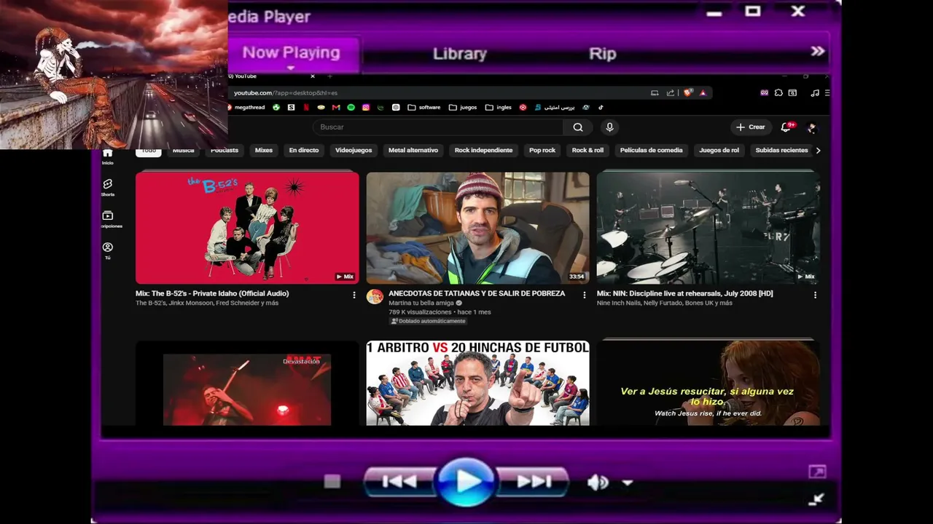Viewport: 933px width, 524px height.
Task: Open options menu for NIN Discipline mix
Action: pos(815,295)
